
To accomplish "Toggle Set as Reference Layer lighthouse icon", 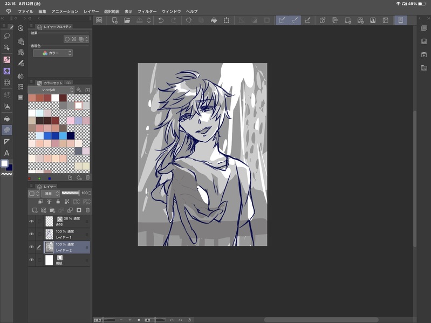I will (49, 202).
